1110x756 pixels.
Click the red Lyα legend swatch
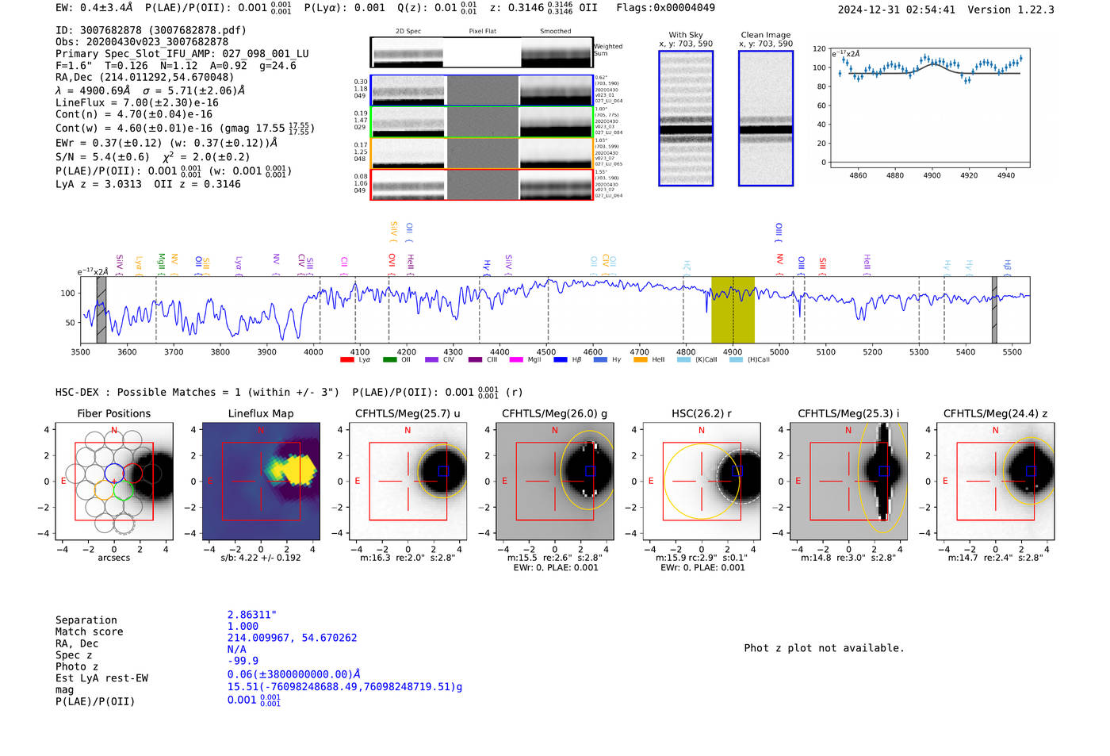point(346,359)
